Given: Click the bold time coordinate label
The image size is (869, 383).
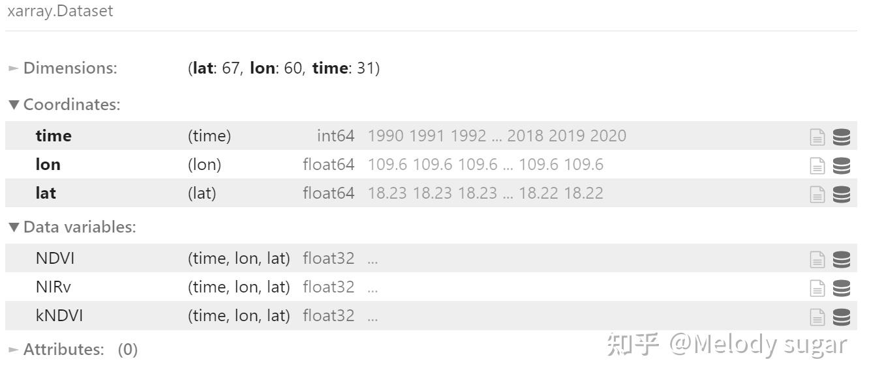Looking at the screenshot, I should pos(53,135).
